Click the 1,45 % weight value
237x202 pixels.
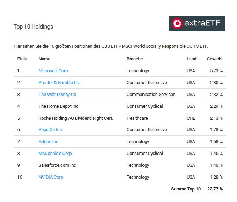coord(216,154)
